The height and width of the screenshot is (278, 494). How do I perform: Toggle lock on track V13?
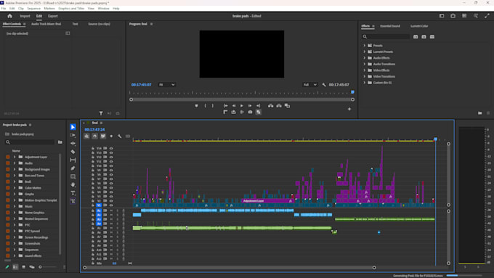click(93, 152)
